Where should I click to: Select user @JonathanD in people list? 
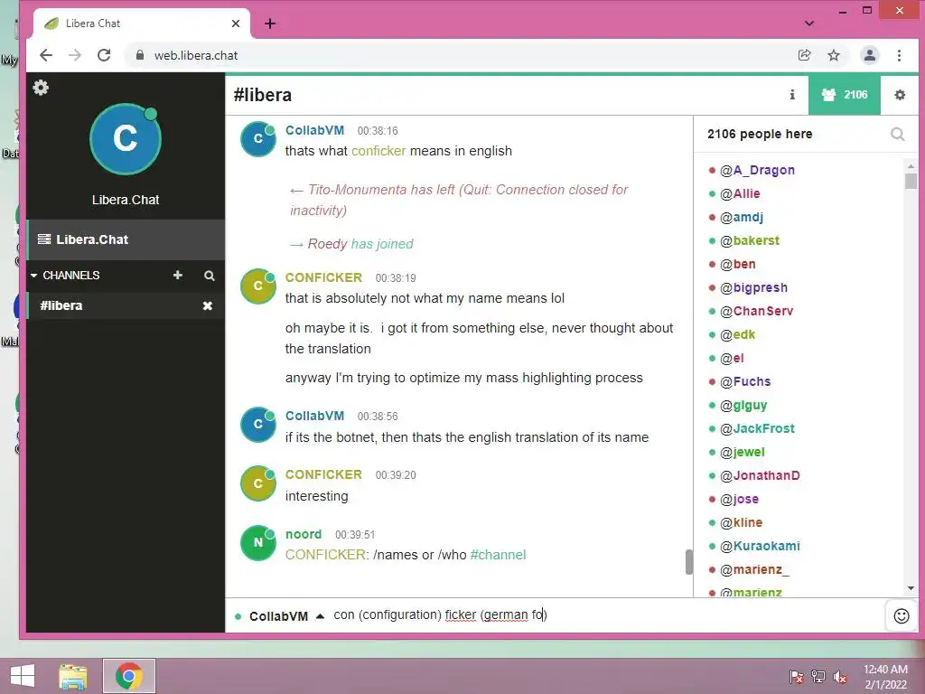point(760,475)
